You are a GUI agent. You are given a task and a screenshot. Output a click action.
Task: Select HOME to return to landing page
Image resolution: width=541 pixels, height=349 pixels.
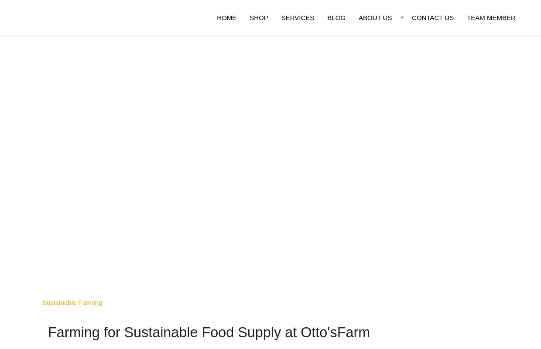coord(226,17)
